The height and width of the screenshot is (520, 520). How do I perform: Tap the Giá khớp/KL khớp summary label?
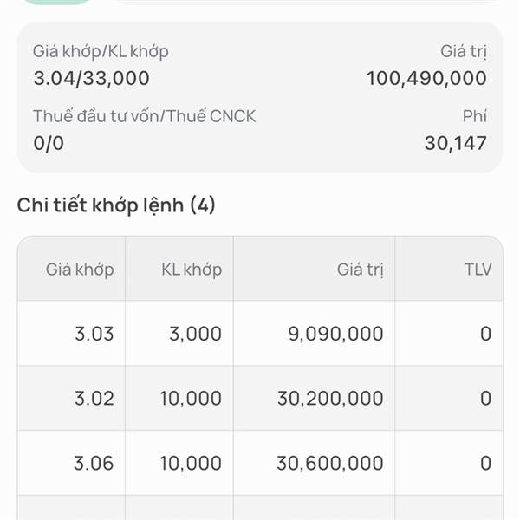(x=101, y=51)
